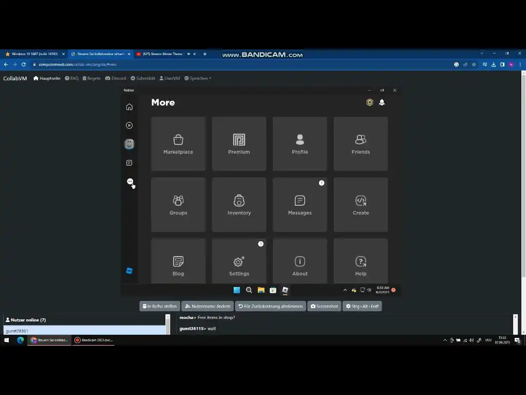526x395 pixels.
Task: Open the avatar icon in Roblox sidebar
Action: click(x=129, y=144)
